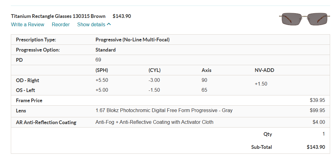Viewport: 331px width, 155px height.
Task: Select the Progressive (No-Line Multi-Focal) prescription text
Action: click(132, 40)
